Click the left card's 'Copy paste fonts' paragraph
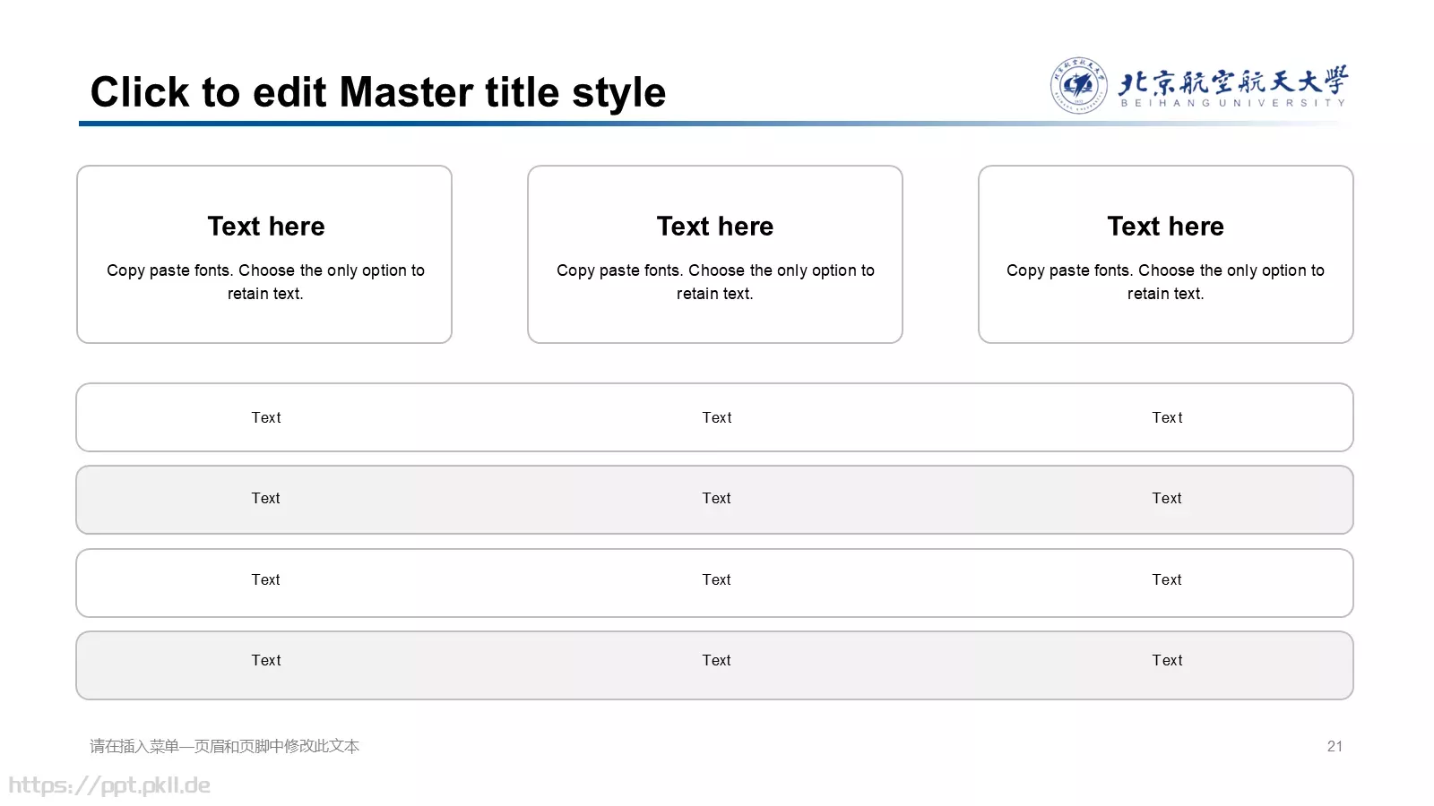Viewport: 1434px width, 806px height. tap(265, 282)
